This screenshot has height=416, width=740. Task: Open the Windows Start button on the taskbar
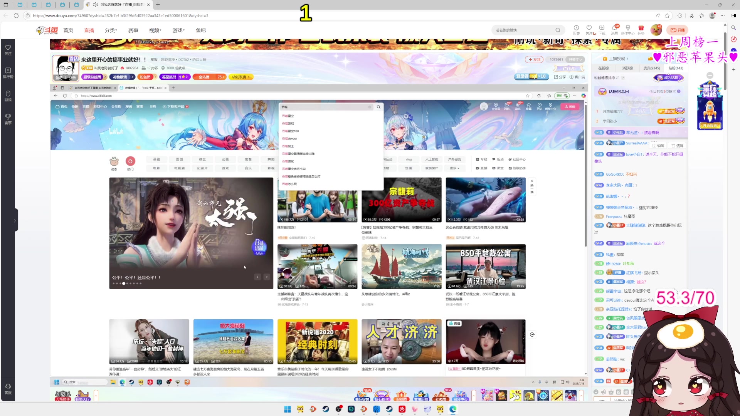point(288,409)
